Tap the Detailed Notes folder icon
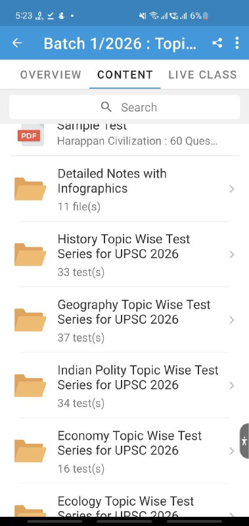Image resolution: width=249 pixels, height=526 pixels. 30,189
